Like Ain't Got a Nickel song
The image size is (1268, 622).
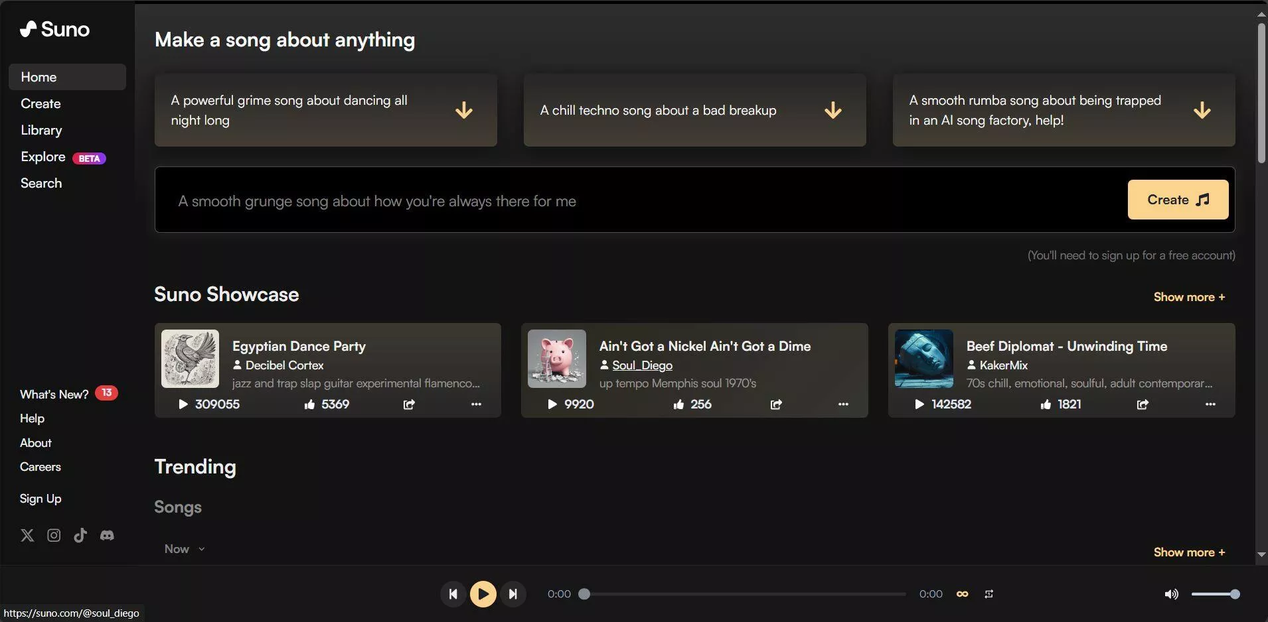[x=678, y=404]
